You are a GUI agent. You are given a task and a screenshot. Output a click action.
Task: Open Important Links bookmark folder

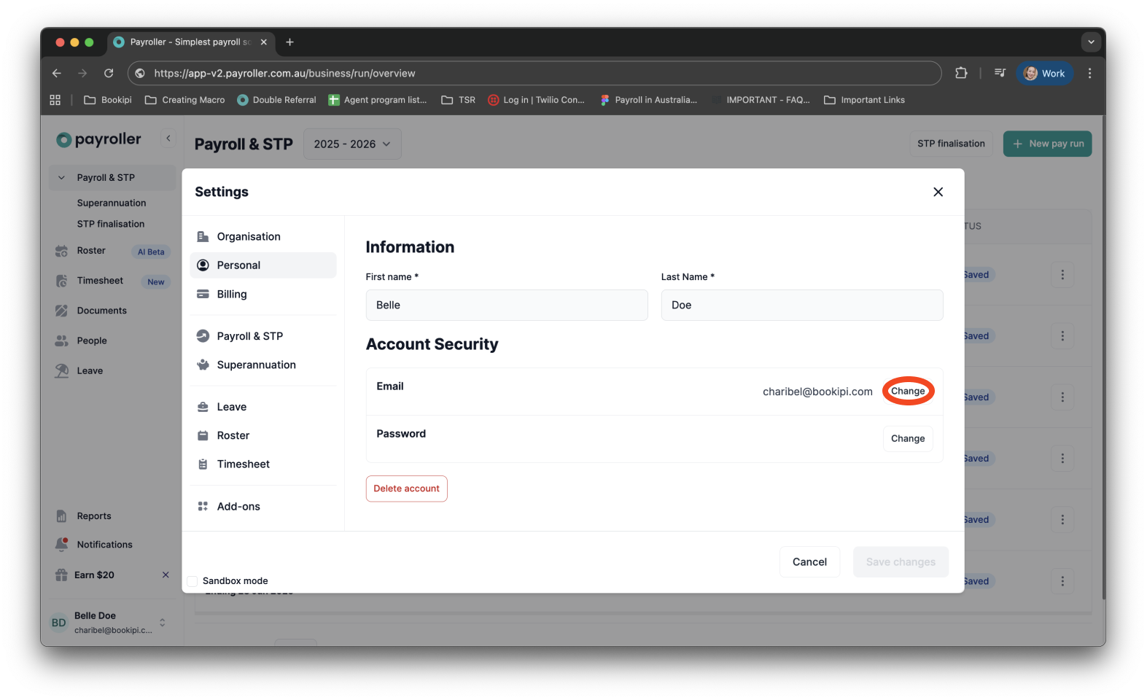coord(864,100)
